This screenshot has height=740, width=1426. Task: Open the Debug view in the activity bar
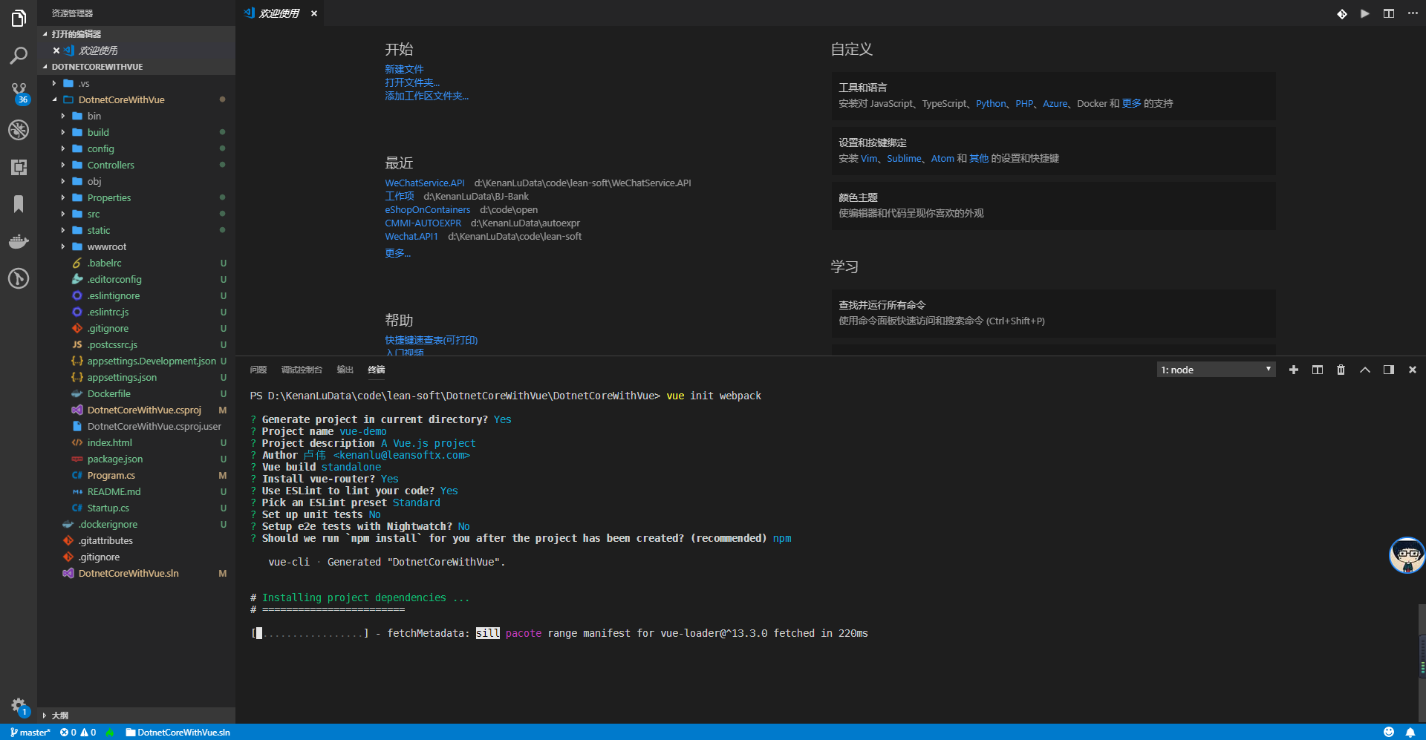point(19,130)
